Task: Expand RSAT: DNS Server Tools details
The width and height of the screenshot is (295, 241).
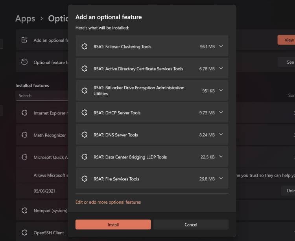Action: [x=221, y=134]
